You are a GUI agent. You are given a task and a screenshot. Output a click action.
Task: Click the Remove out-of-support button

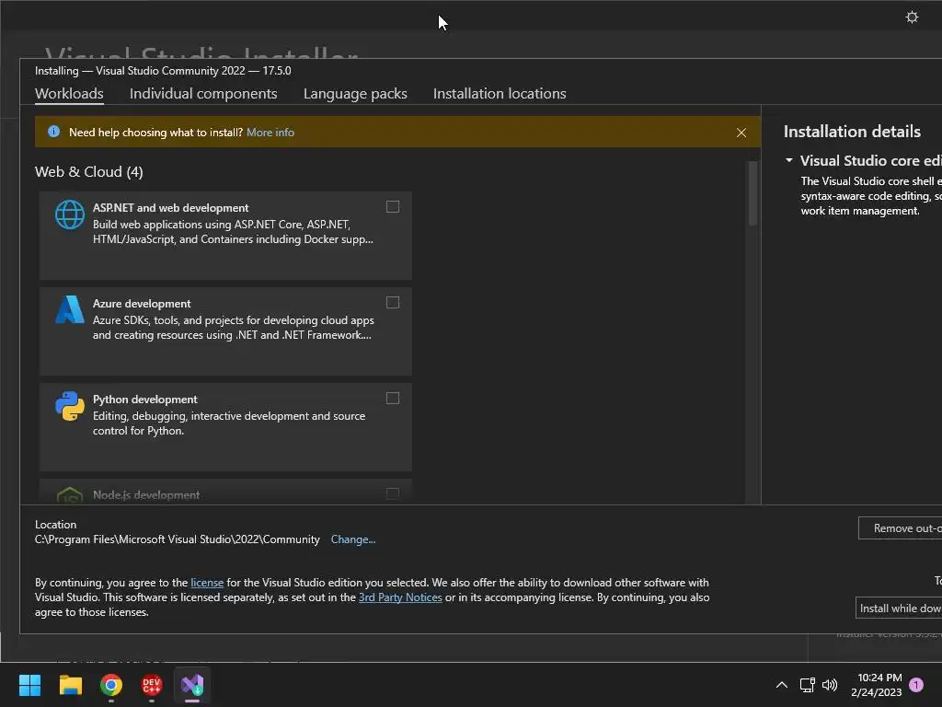(900, 527)
